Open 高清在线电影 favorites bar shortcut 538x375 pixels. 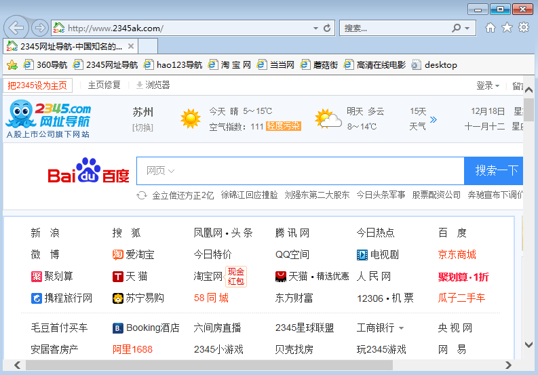[x=374, y=65]
